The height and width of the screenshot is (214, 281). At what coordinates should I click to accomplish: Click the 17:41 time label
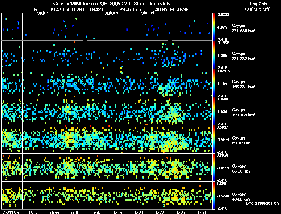click(202, 212)
